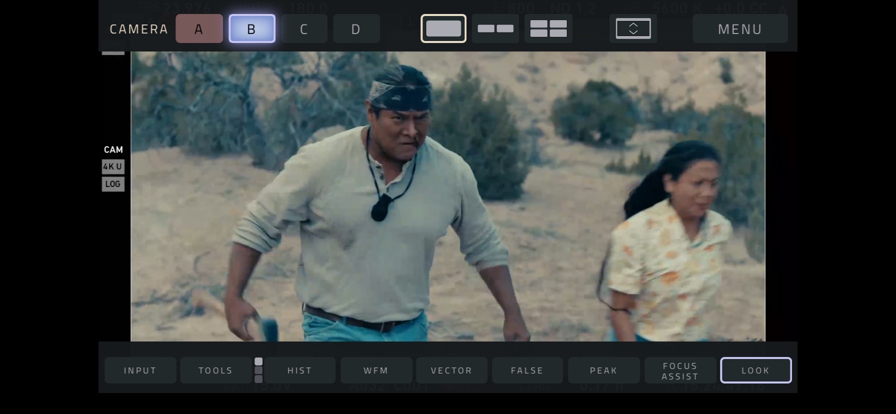Toggle the HIST histogram display
Viewport: 896px width, 414px height.
299,370
